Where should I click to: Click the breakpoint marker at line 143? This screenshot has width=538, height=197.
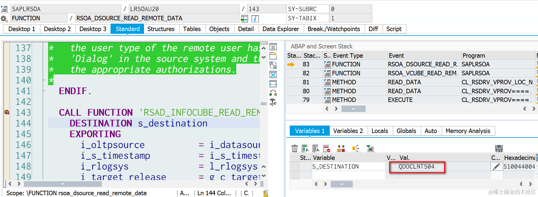click(x=7, y=112)
